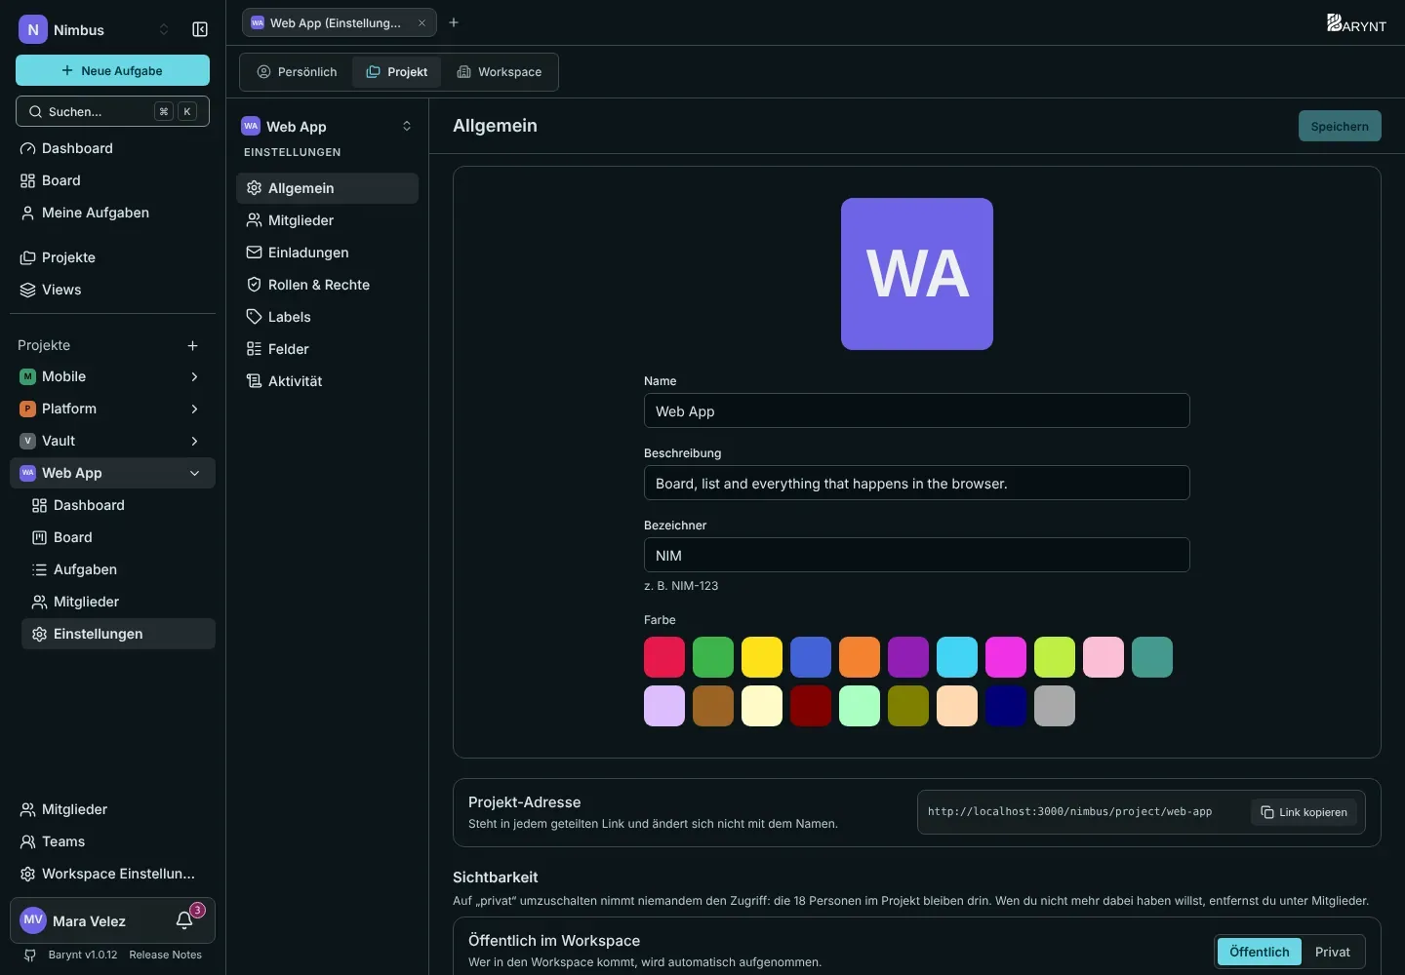Click the Bezeichner field containing NIM
The width and height of the screenshot is (1405, 975).
[x=917, y=555]
